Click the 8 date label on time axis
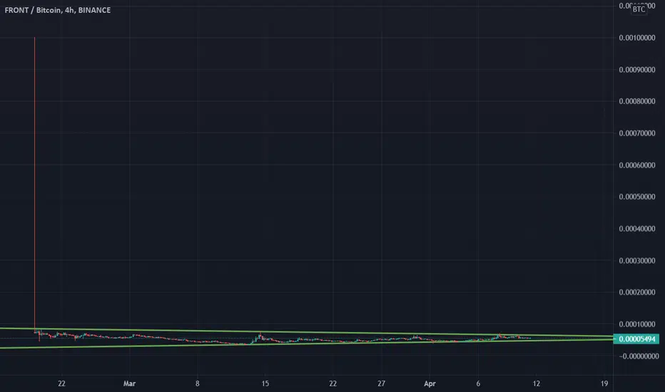 [197, 383]
